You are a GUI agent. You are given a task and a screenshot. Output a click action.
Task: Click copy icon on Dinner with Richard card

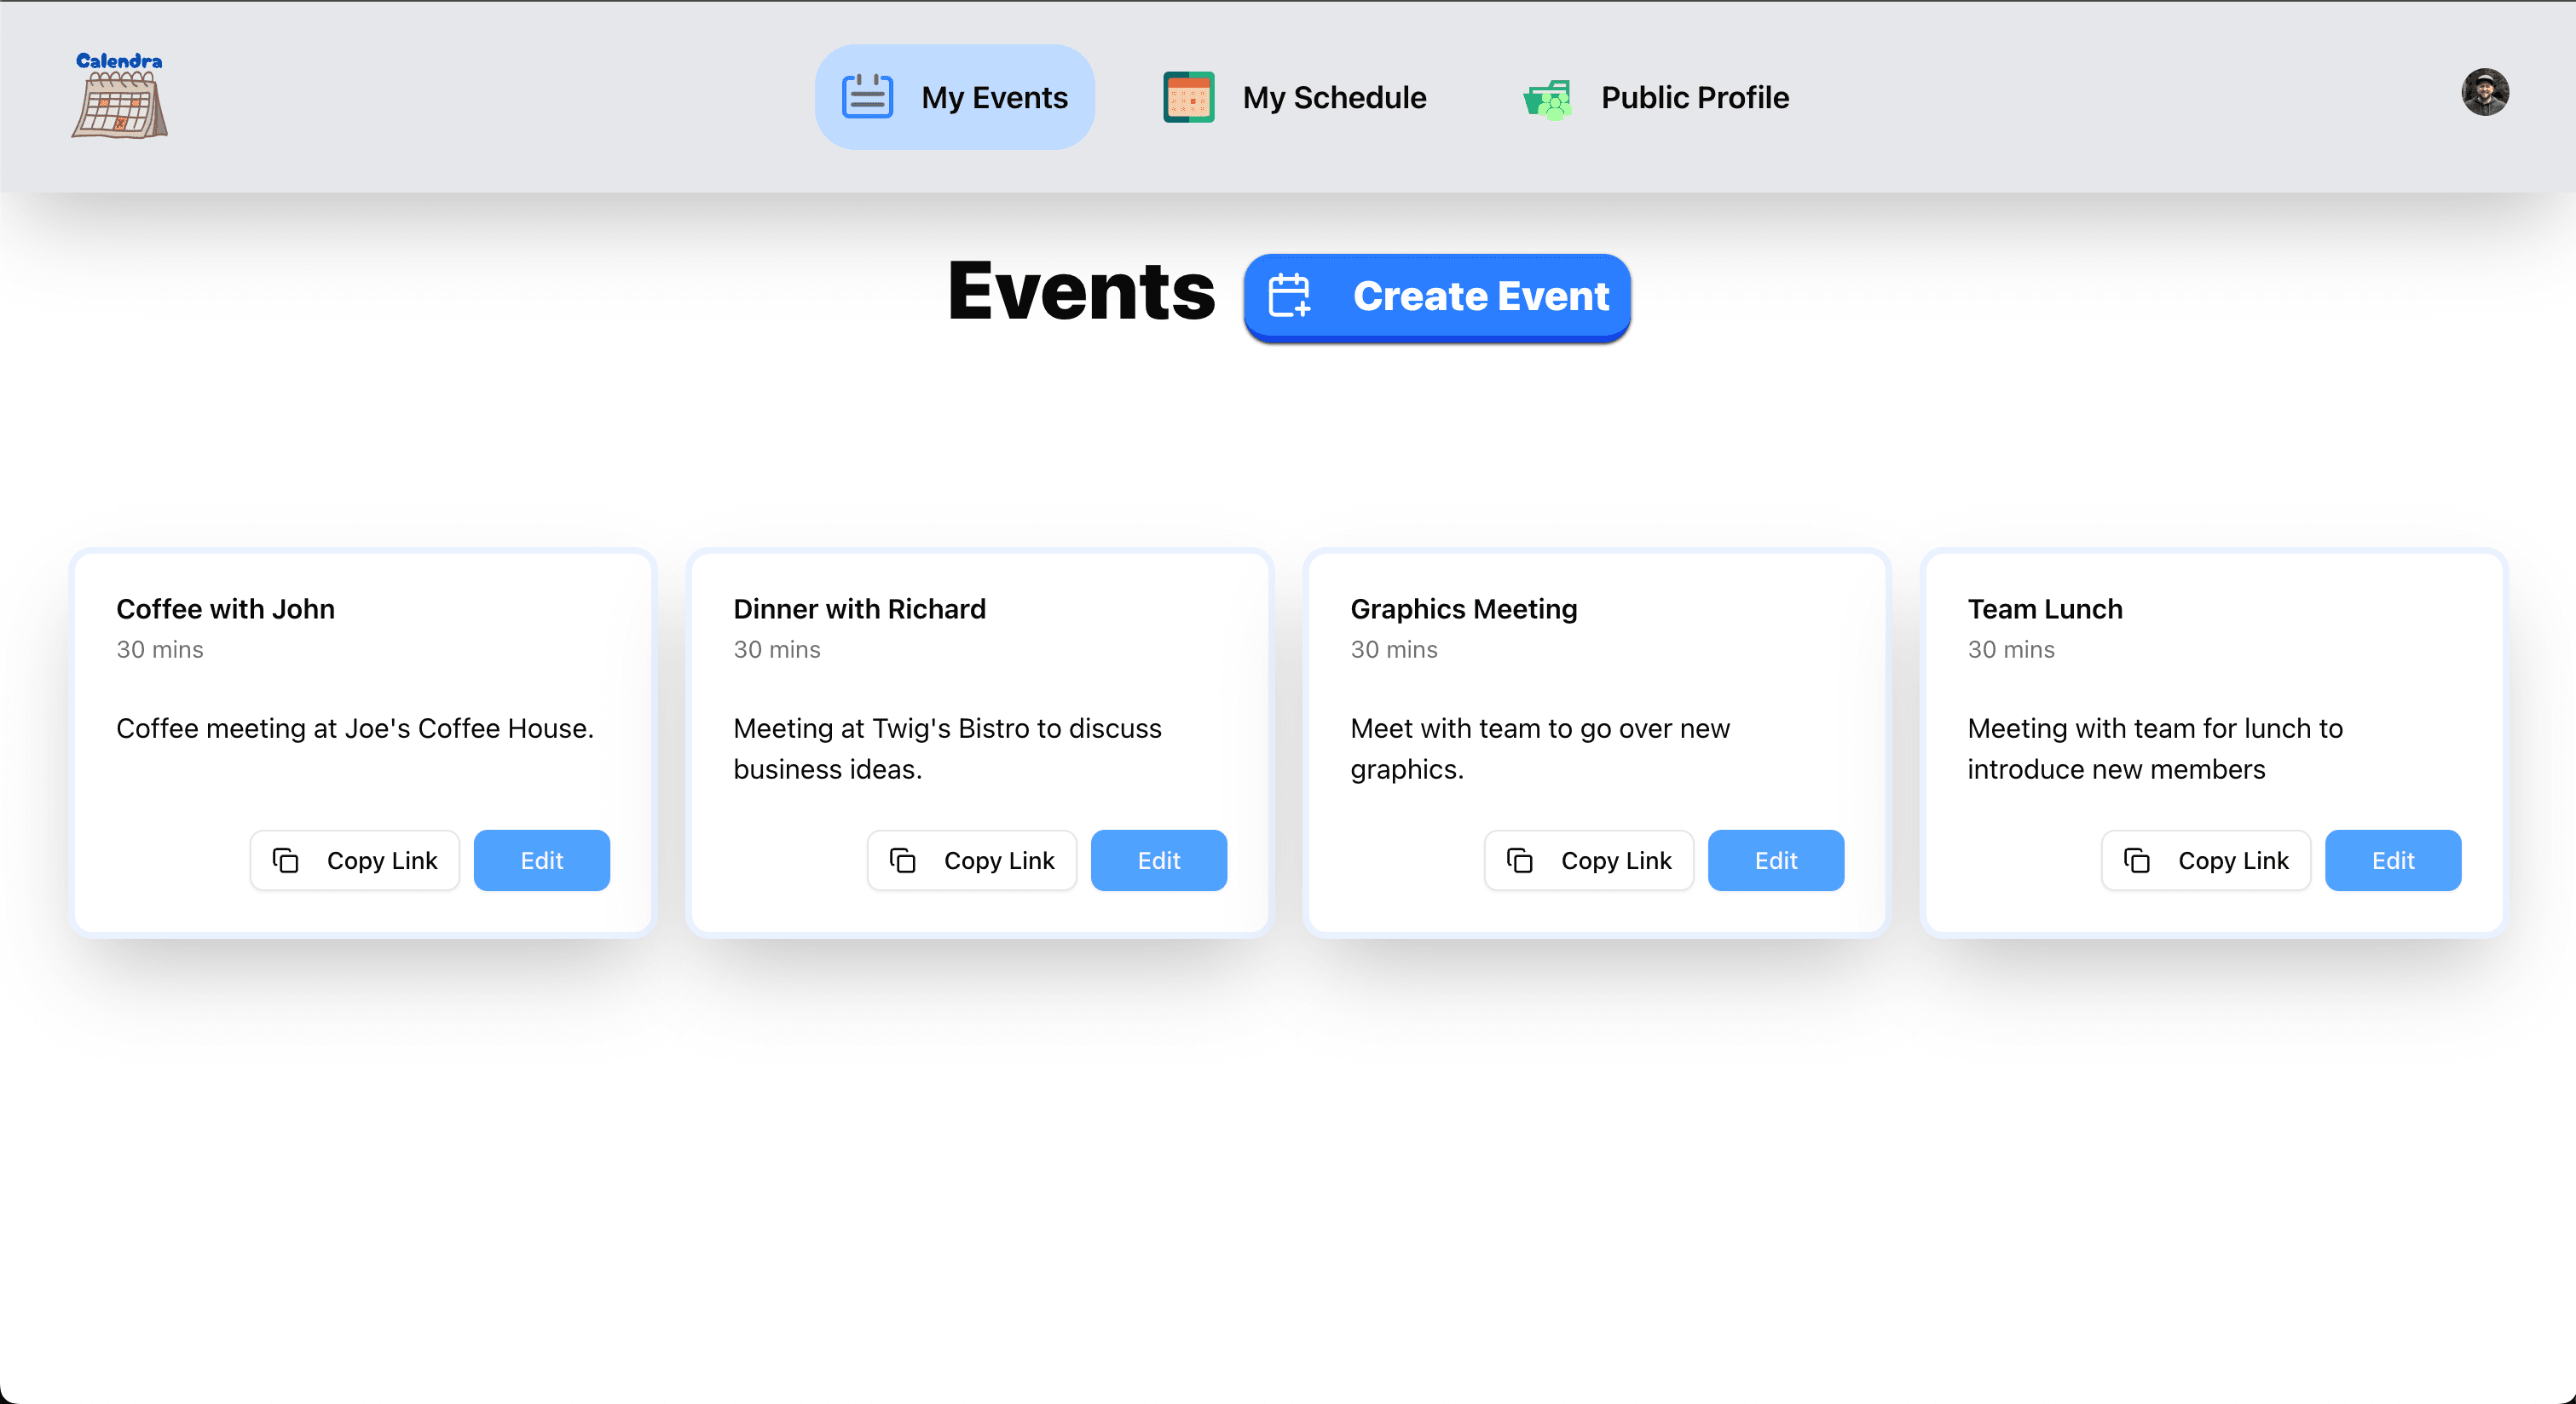[903, 860]
